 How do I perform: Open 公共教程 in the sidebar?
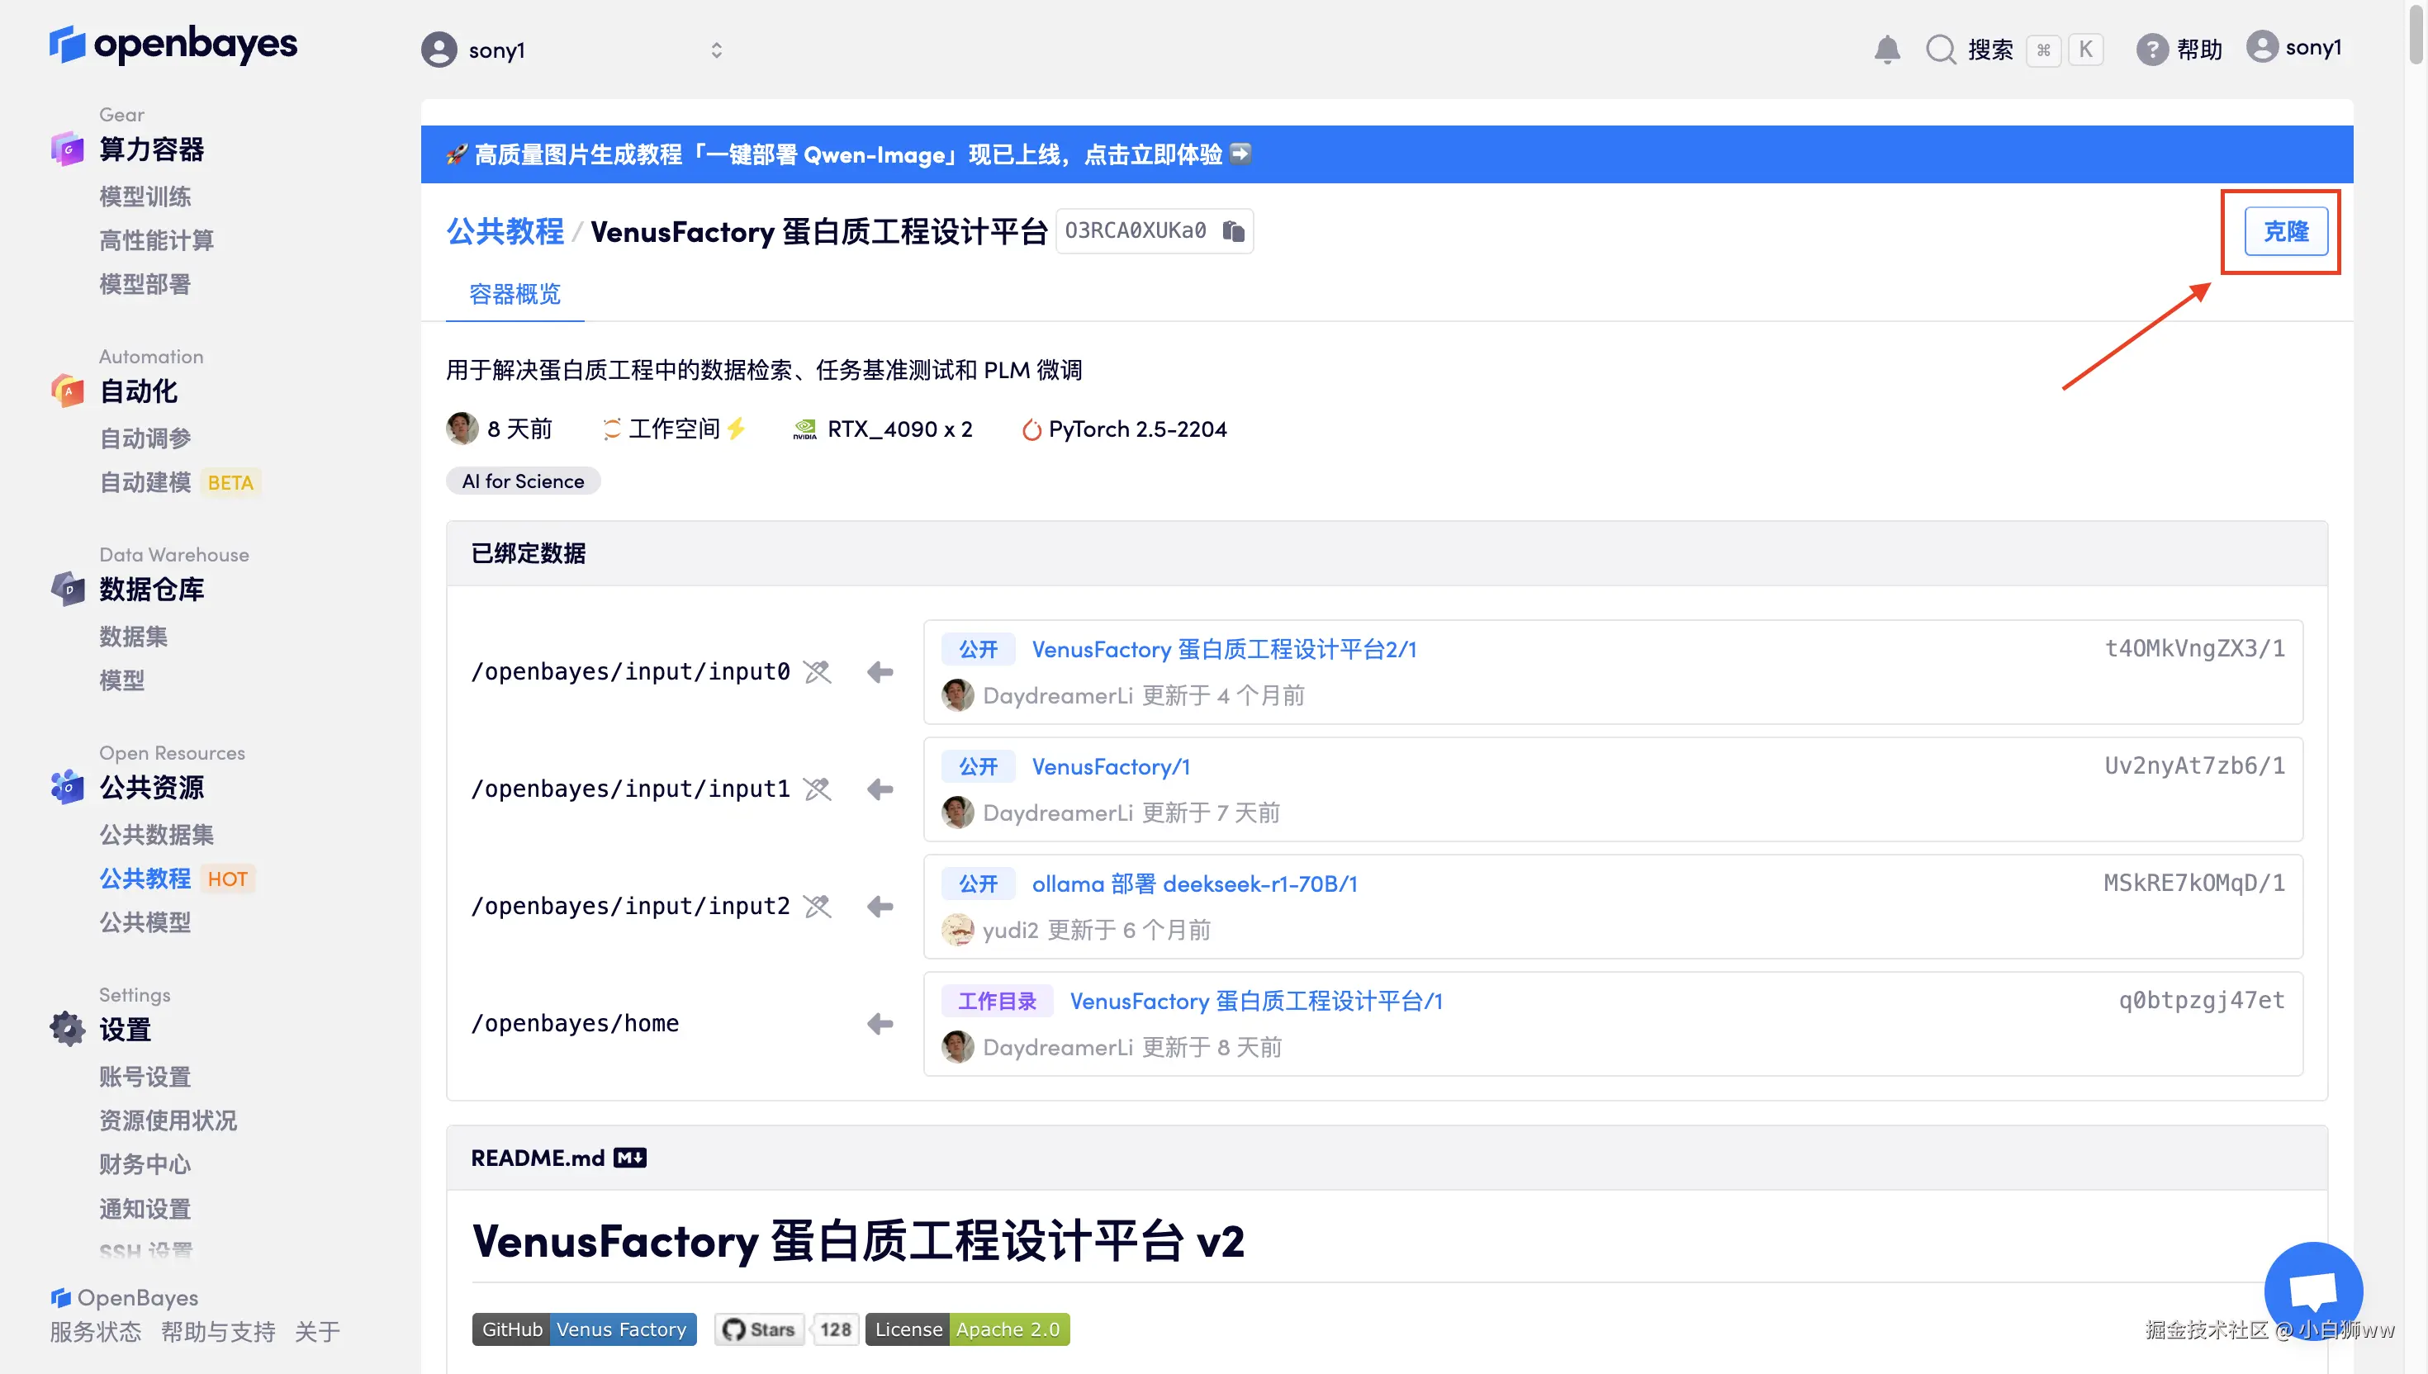coord(145,879)
